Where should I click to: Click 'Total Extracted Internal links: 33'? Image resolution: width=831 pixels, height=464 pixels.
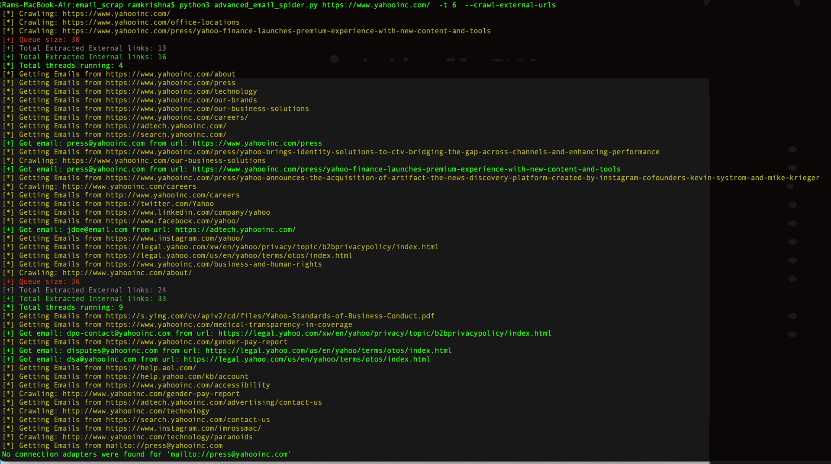tap(84, 299)
